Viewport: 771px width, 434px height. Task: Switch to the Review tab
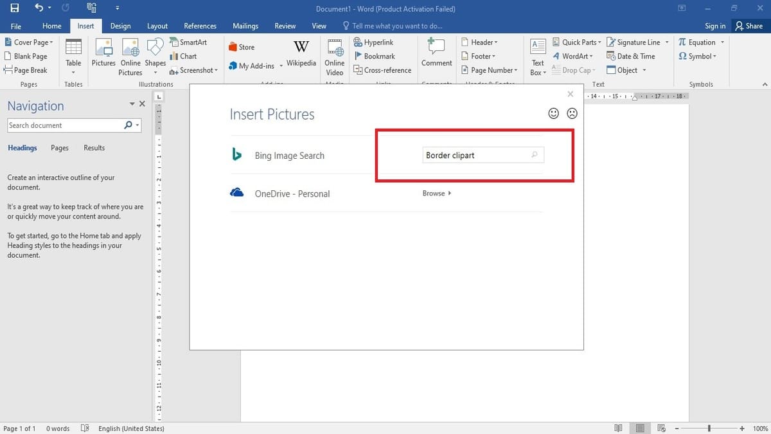(285, 26)
